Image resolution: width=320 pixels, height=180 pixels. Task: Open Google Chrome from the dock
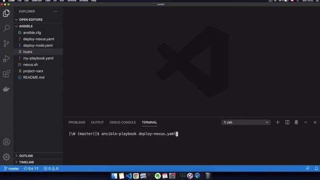pos(136,175)
